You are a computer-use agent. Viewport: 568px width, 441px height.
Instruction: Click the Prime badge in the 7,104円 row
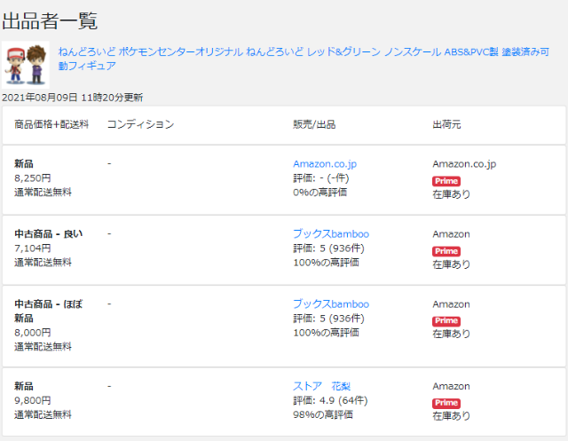pos(446,251)
